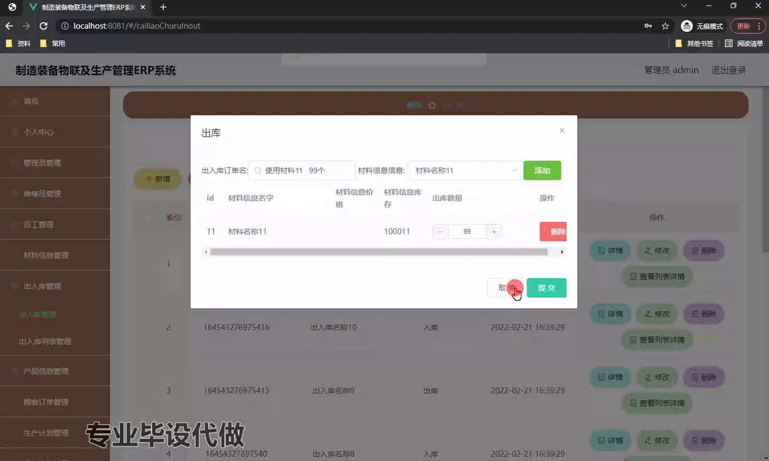Click 修改 button for row 出入库名称10
The width and height of the screenshot is (769, 461).
pyautogui.click(x=657, y=314)
